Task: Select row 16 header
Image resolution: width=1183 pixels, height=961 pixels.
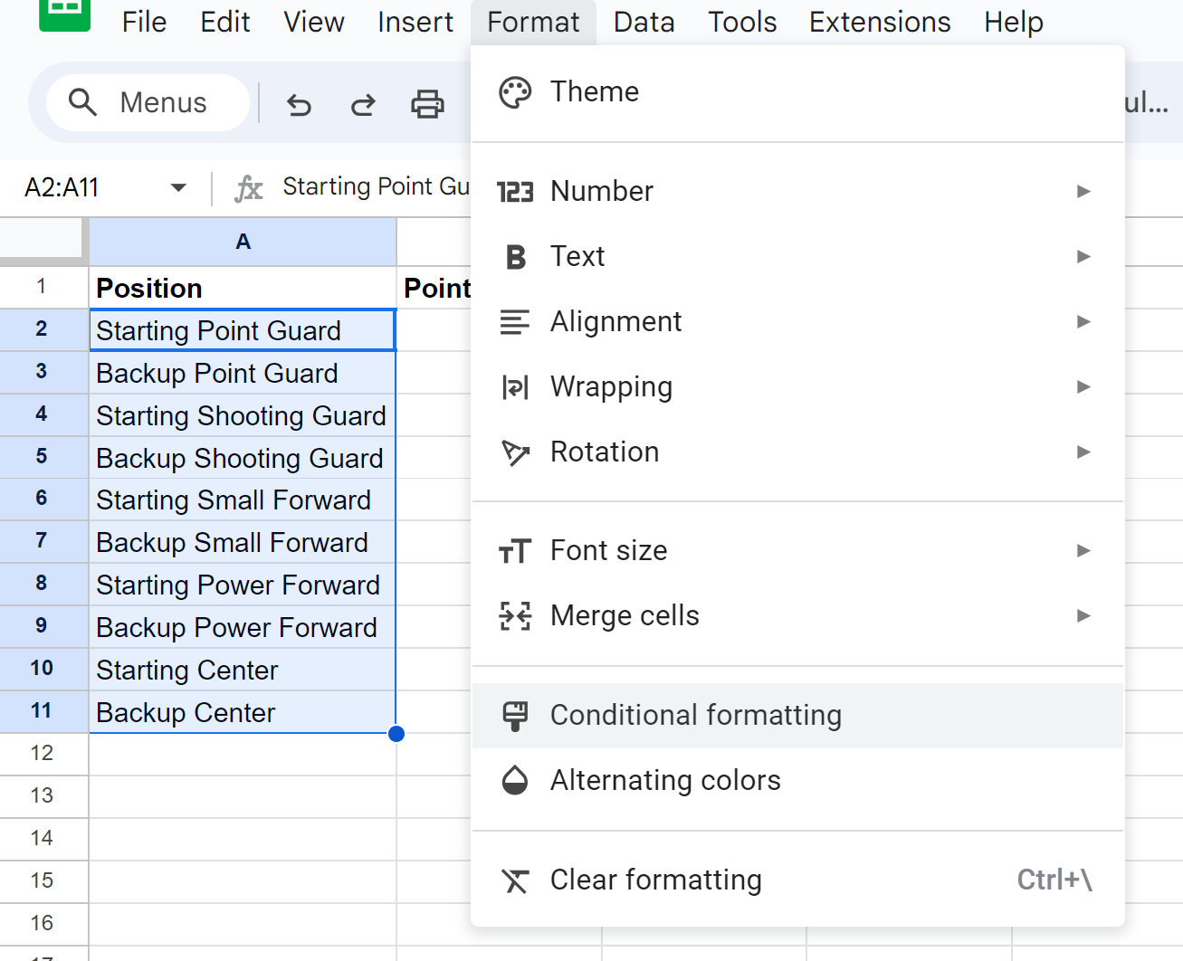Action: click(x=43, y=923)
